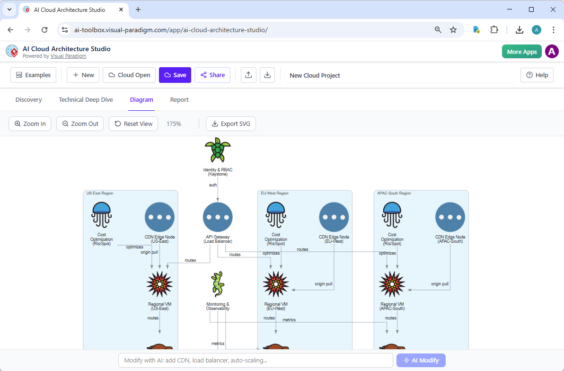The width and height of the screenshot is (564, 371).
Task: Click the CDN Edge Node (US-East) icon
Action: 159,216
